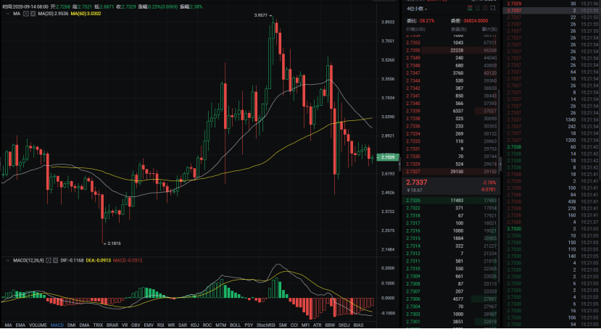Show buy-orders-only order book view
Viewport: 601px width, 329px height.
(x=478, y=8)
